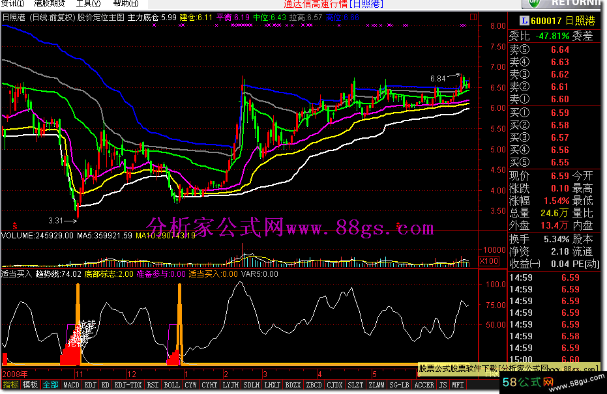Click the 买⑤ bid price 6.55
Screen dimensions: 607x394
point(560,162)
